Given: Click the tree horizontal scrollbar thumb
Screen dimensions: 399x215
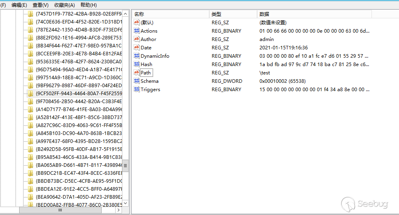Looking at the screenshot, I should 60,210.
